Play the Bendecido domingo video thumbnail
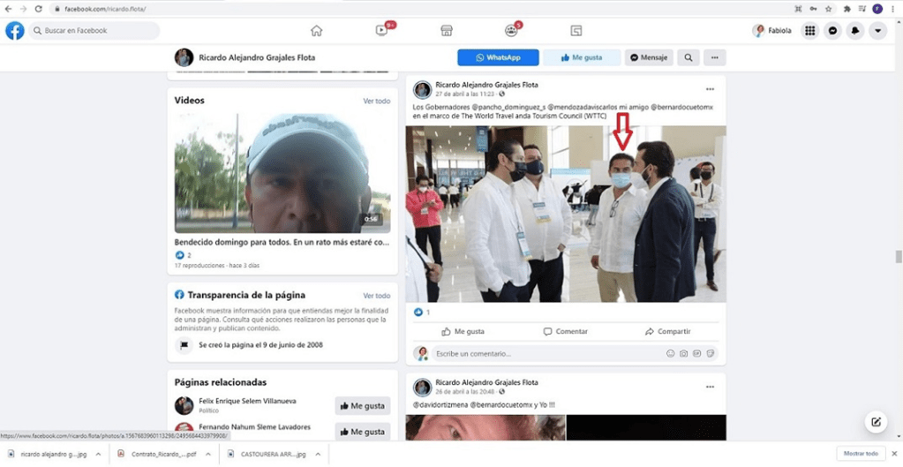Screen dimensions: 903x467 [x=282, y=172]
